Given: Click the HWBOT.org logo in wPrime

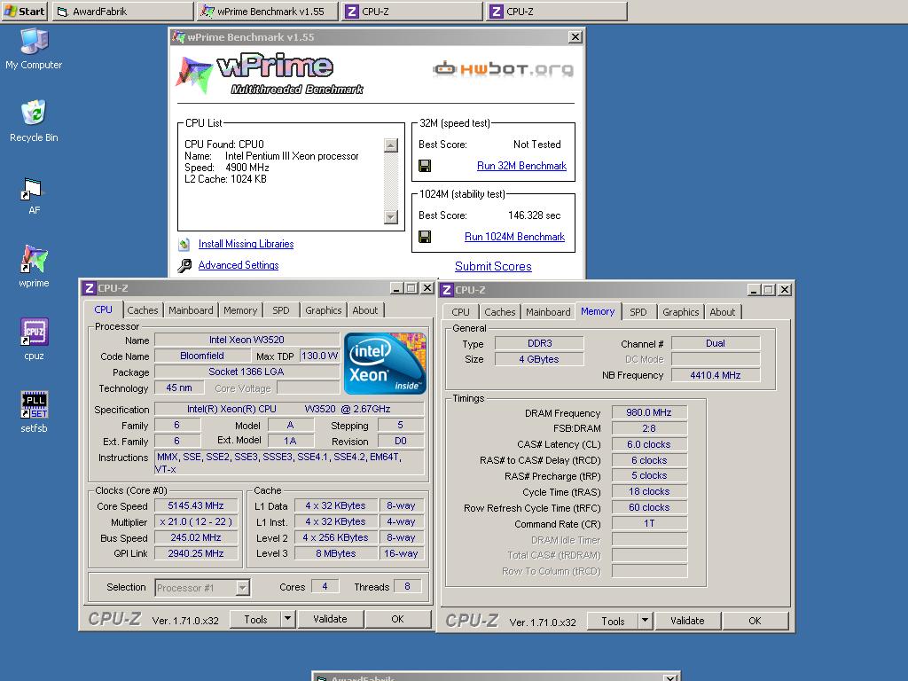Looking at the screenshot, I should (x=503, y=69).
